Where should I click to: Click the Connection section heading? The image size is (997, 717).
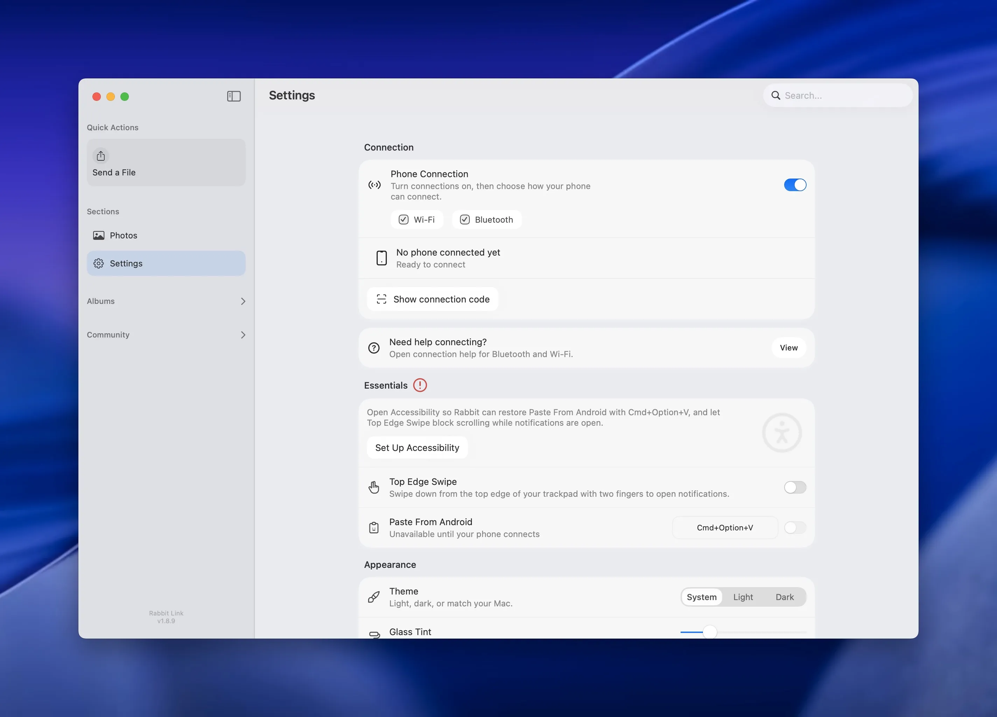pos(389,147)
